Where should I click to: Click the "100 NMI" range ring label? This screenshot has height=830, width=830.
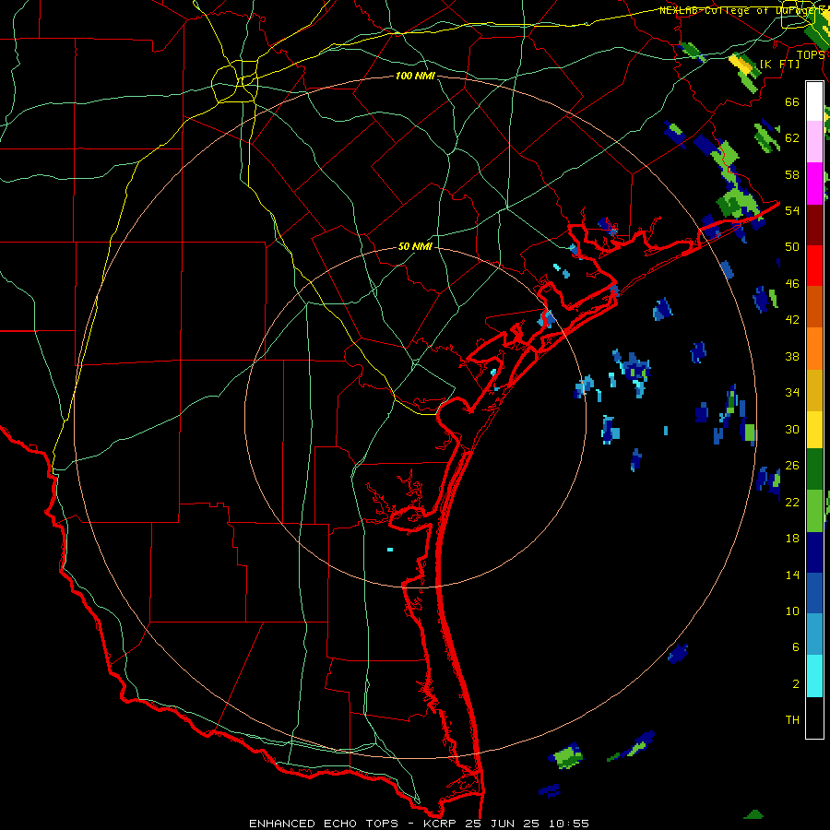(415, 76)
